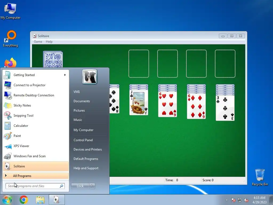
Task: Open the Recycle Bin
Action: [x=260, y=177]
